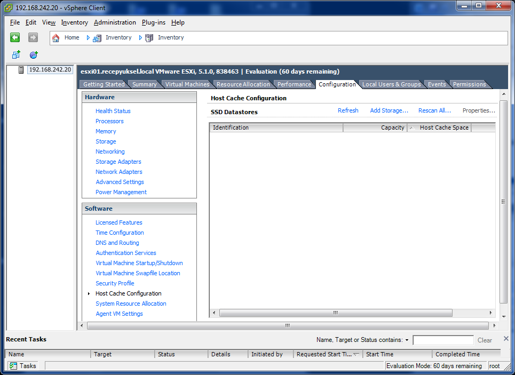Sort by Host Cache Space column header
The height and width of the screenshot is (375, 515).
[x=439, y=127]
